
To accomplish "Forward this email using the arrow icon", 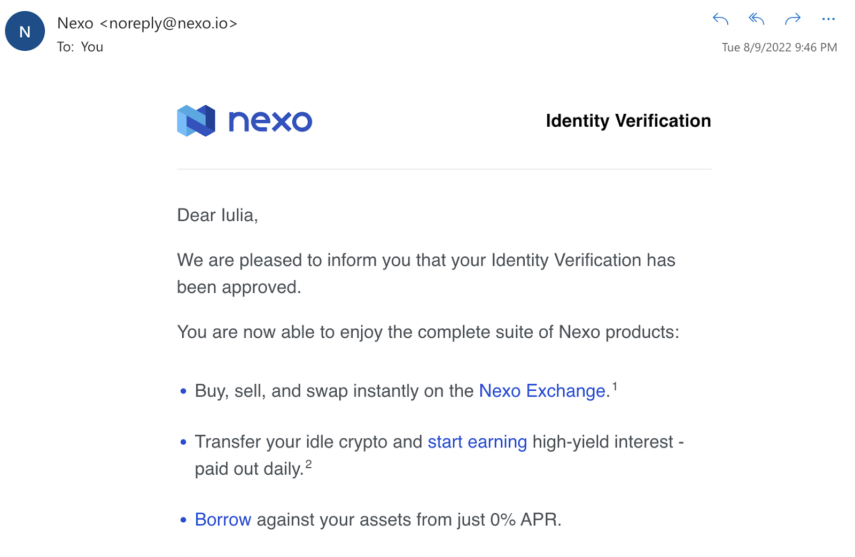I will 792,19.
